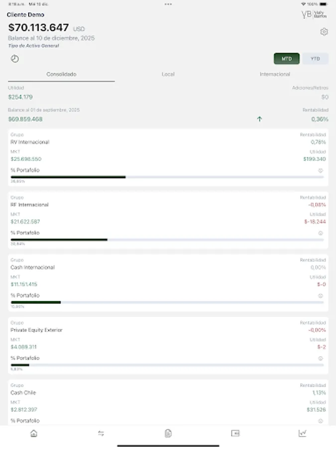This screenshot has height=449, width=336.
Task: Tap the $11.151.415 MKT value
Action: [24, 284]
